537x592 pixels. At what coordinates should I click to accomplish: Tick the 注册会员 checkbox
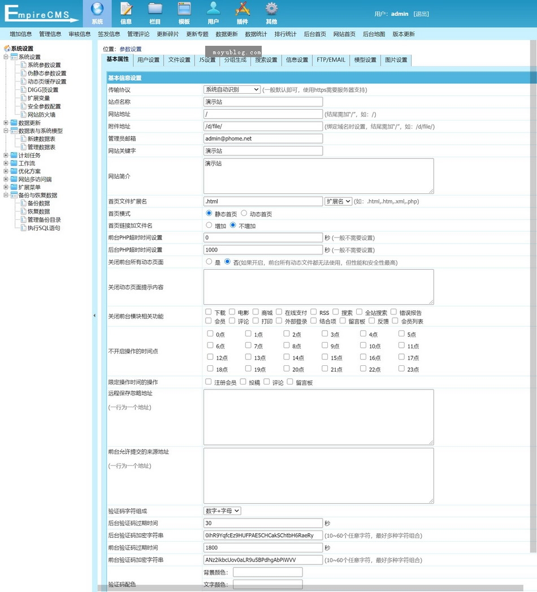click(209, 382)
